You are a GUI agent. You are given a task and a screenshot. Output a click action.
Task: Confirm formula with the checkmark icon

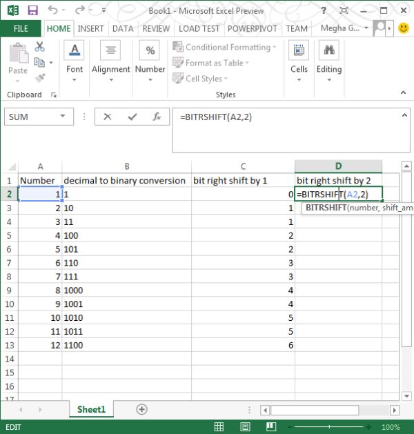click(132, 117)
